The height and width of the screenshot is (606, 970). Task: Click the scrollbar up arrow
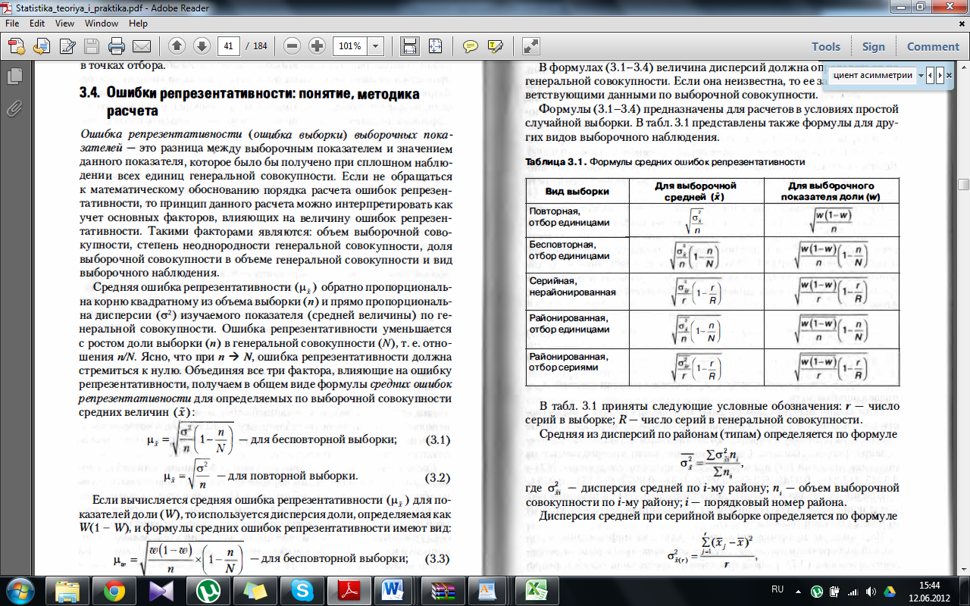click(x=963, y=65)
